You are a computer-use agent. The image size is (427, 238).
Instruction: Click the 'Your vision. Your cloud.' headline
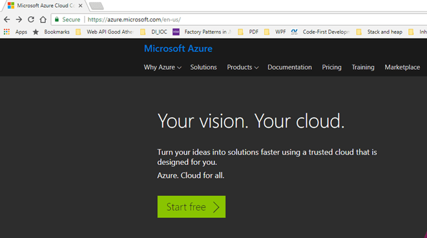point(251,121)
